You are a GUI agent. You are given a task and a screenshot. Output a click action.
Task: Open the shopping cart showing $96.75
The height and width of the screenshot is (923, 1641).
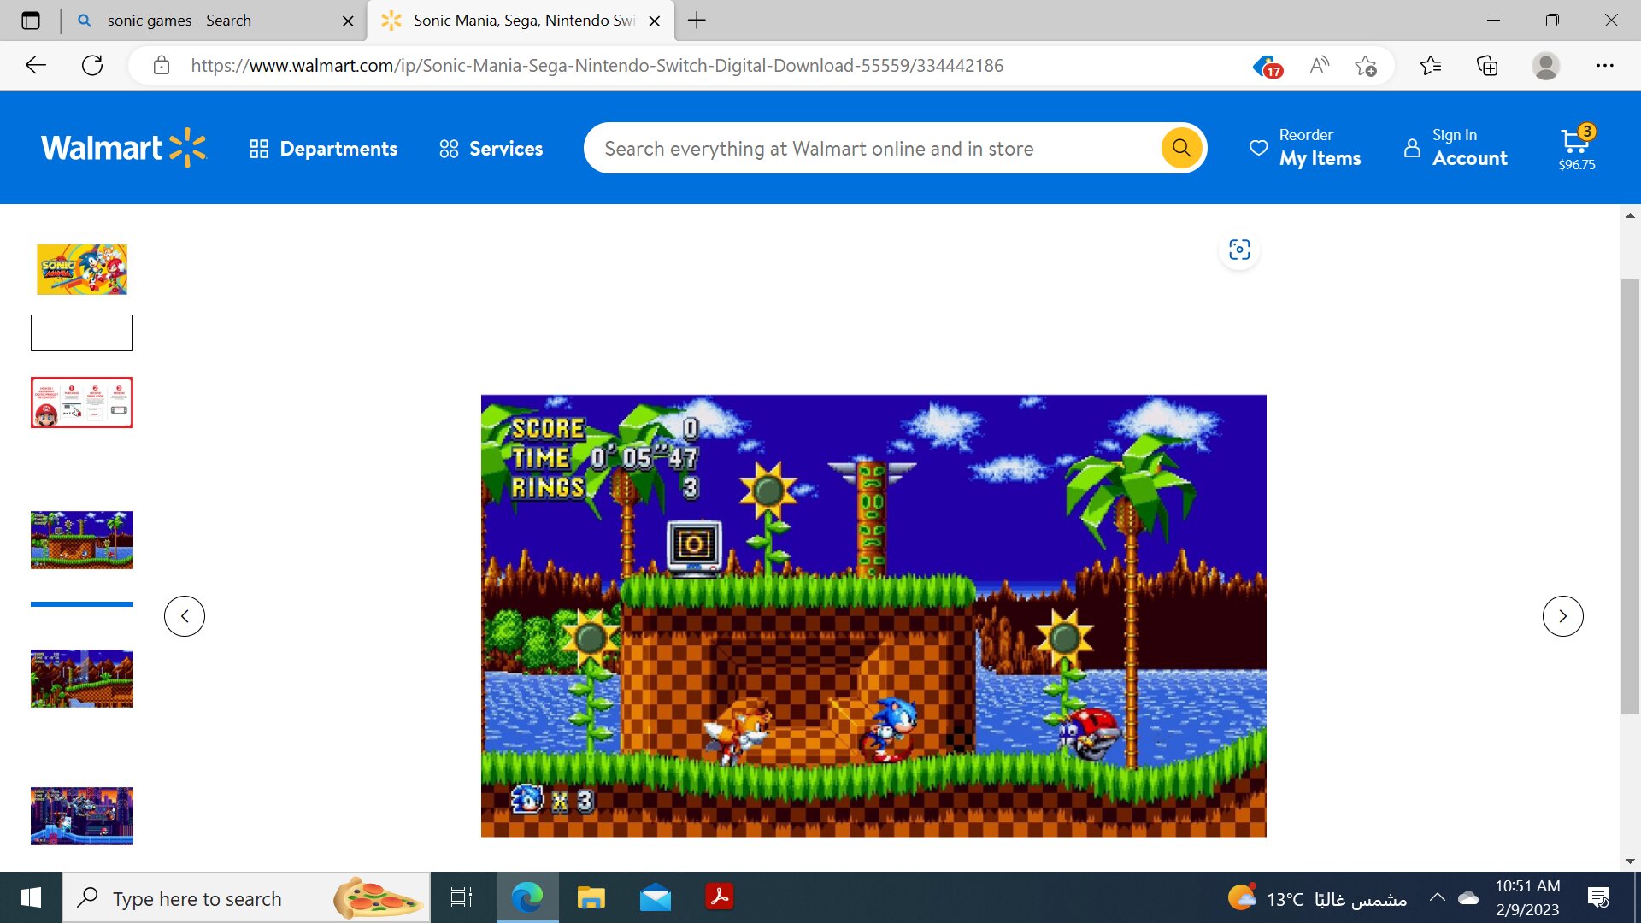(x=1576, y=148)
